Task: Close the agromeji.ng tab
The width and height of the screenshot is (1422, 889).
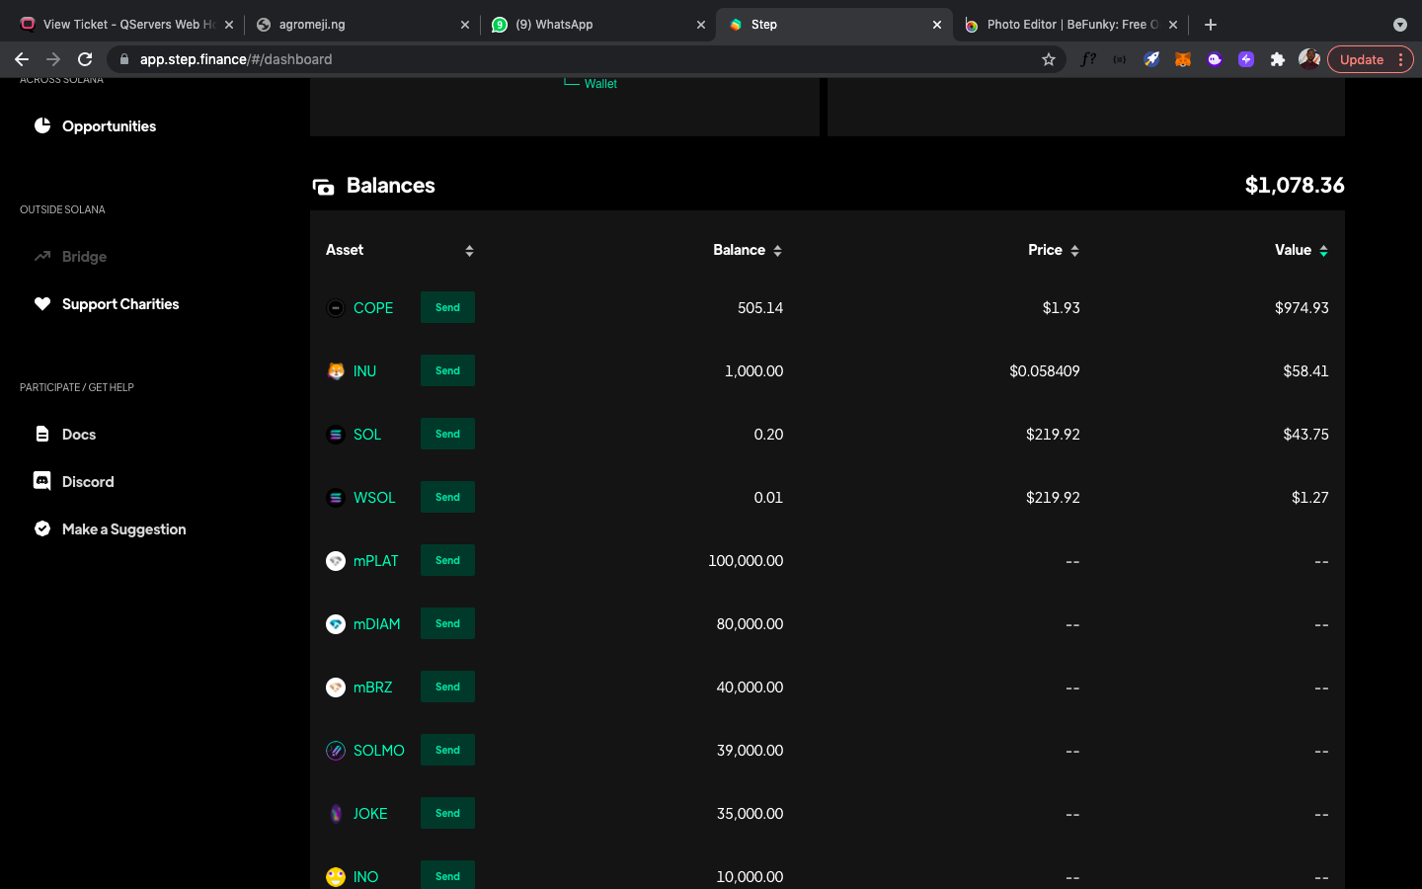Action: pyautogui.click(x=465, y=25)
